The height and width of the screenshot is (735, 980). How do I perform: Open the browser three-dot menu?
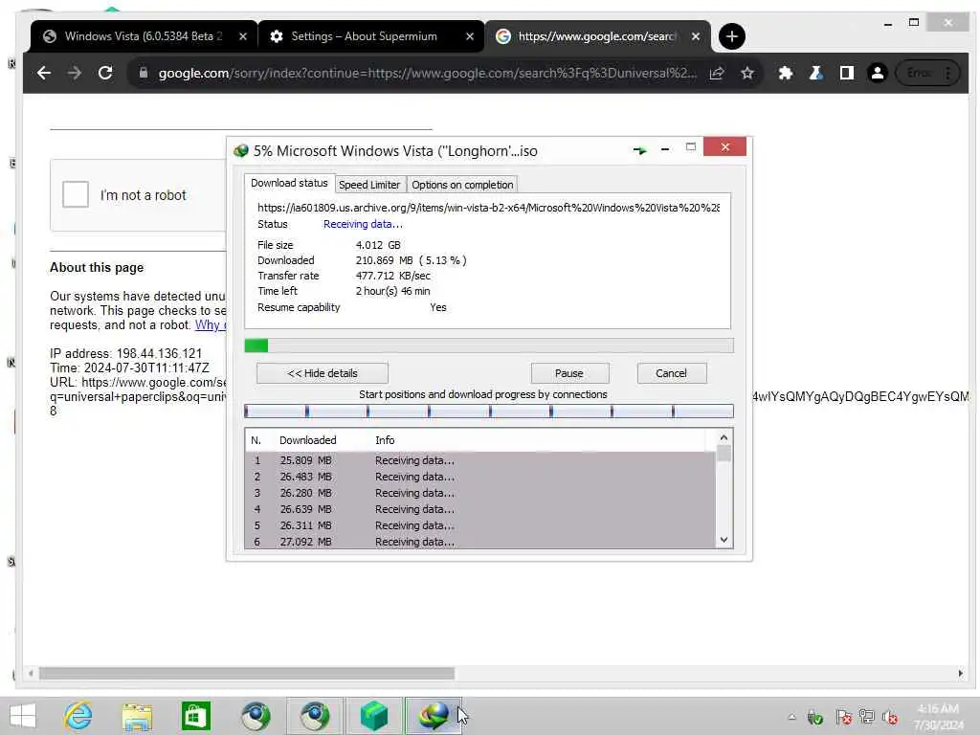948,73
